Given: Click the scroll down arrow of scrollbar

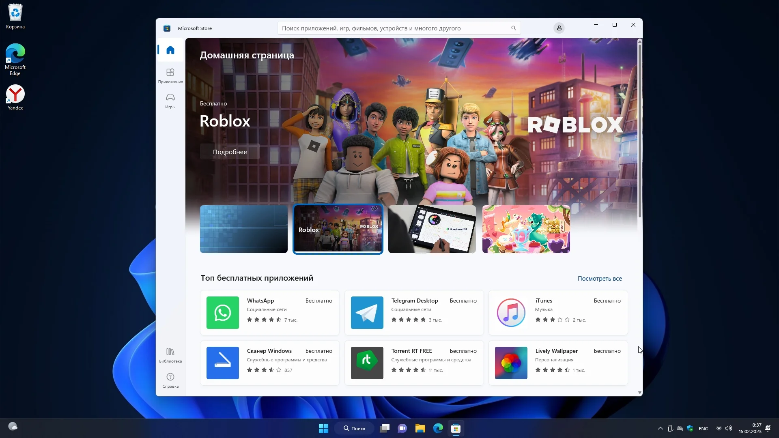Looking at the screenshot, I should [x=640, y=393].
